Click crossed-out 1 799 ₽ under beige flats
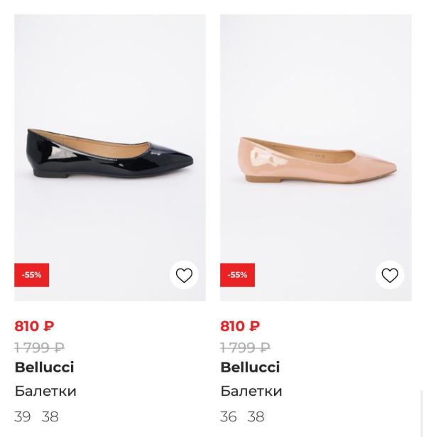This screenshot has height=437, width=426. coord(245,347)
